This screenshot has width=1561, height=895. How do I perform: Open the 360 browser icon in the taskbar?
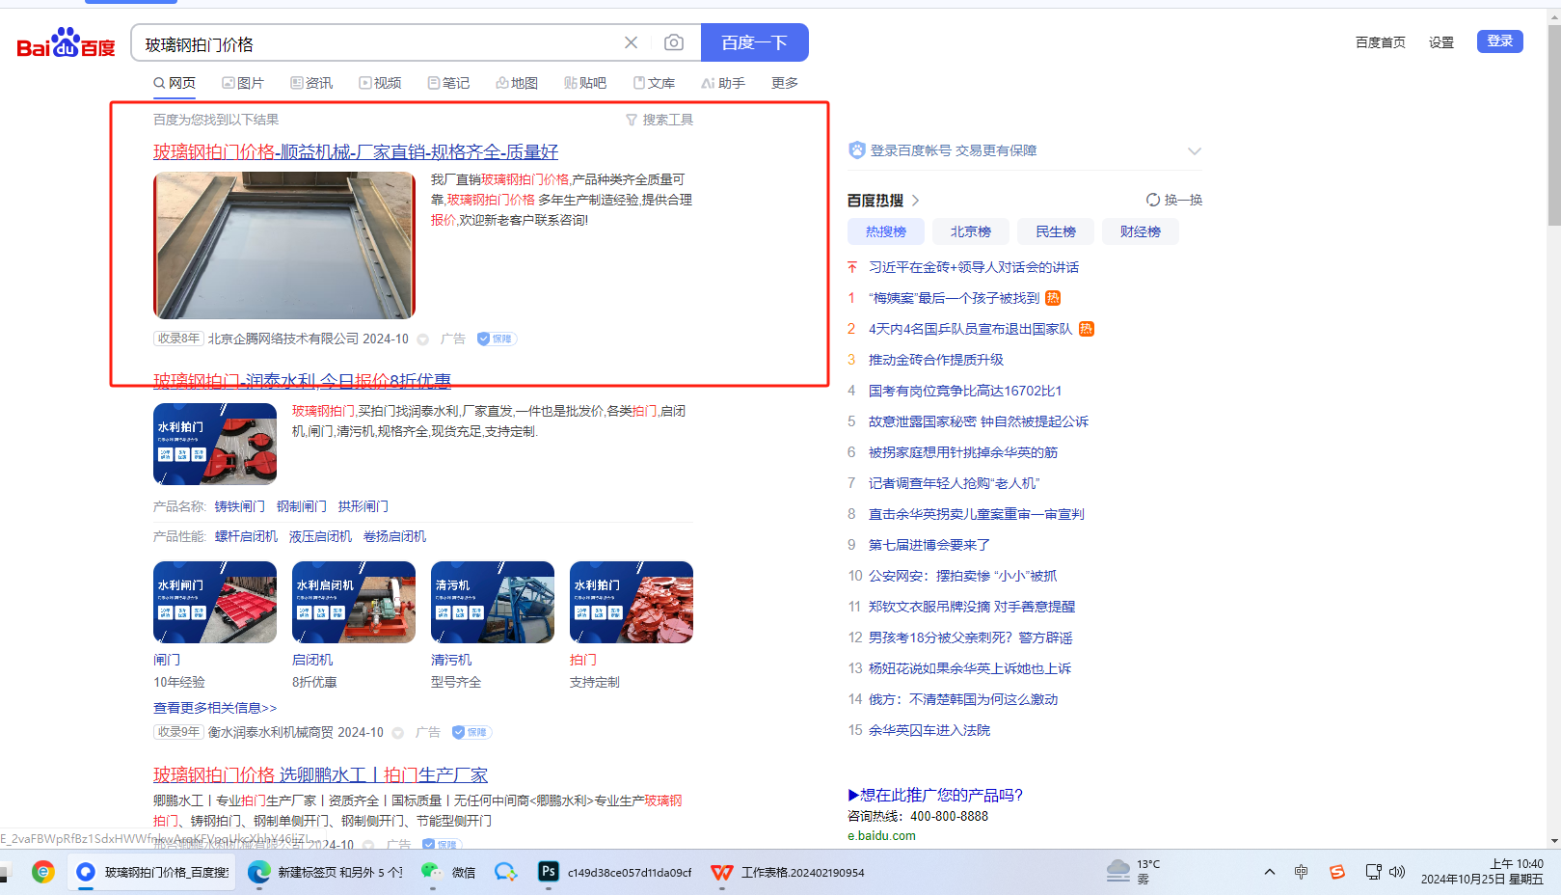(43, 872)
